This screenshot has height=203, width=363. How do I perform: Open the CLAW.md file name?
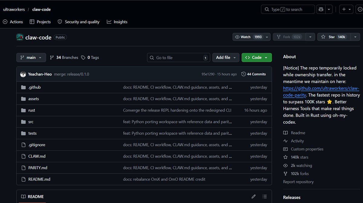pyautogui.click(x=37, y=156)
